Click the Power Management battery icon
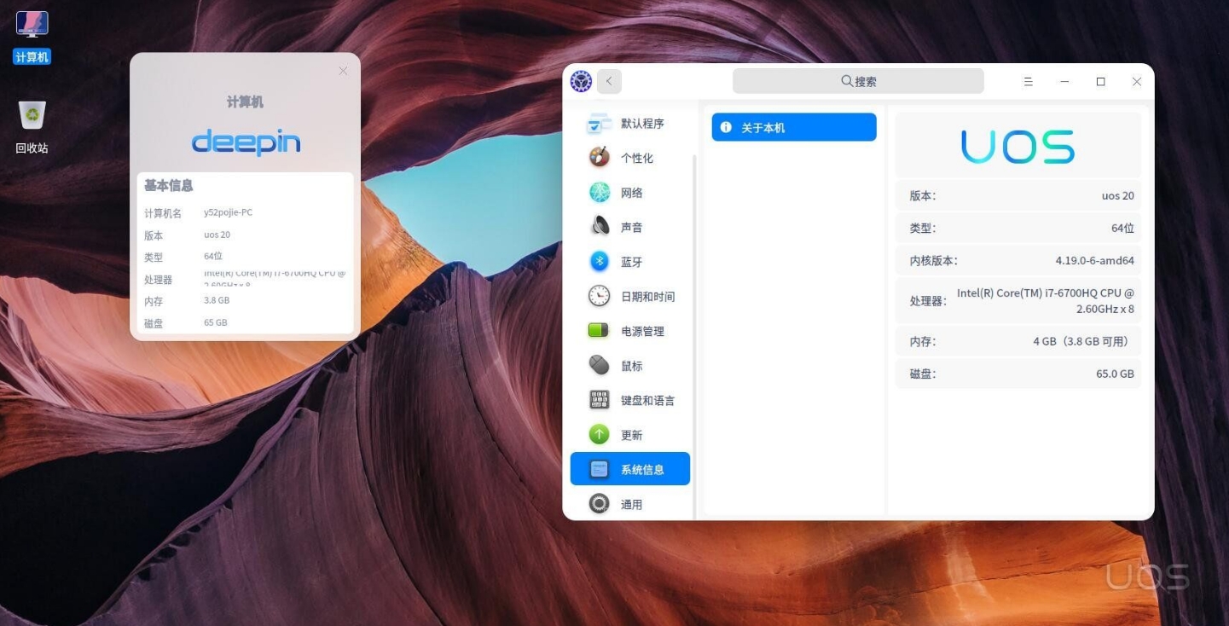 600,331
